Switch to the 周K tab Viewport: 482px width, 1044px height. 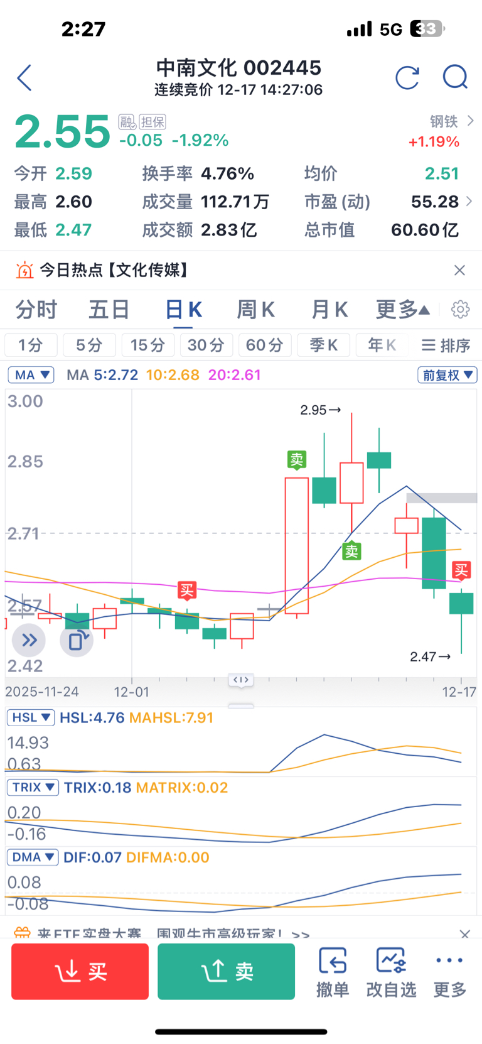255,310
